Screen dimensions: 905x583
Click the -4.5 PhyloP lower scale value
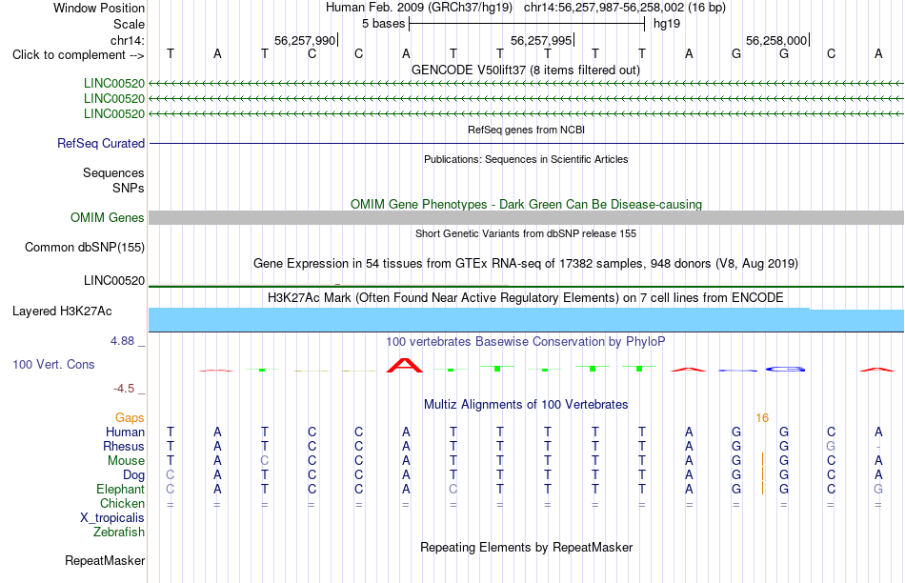[x=124, y=389]
